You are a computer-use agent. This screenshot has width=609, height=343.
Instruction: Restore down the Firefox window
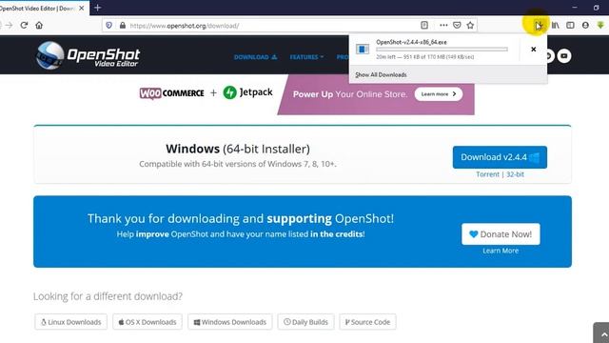click(597, 8)
